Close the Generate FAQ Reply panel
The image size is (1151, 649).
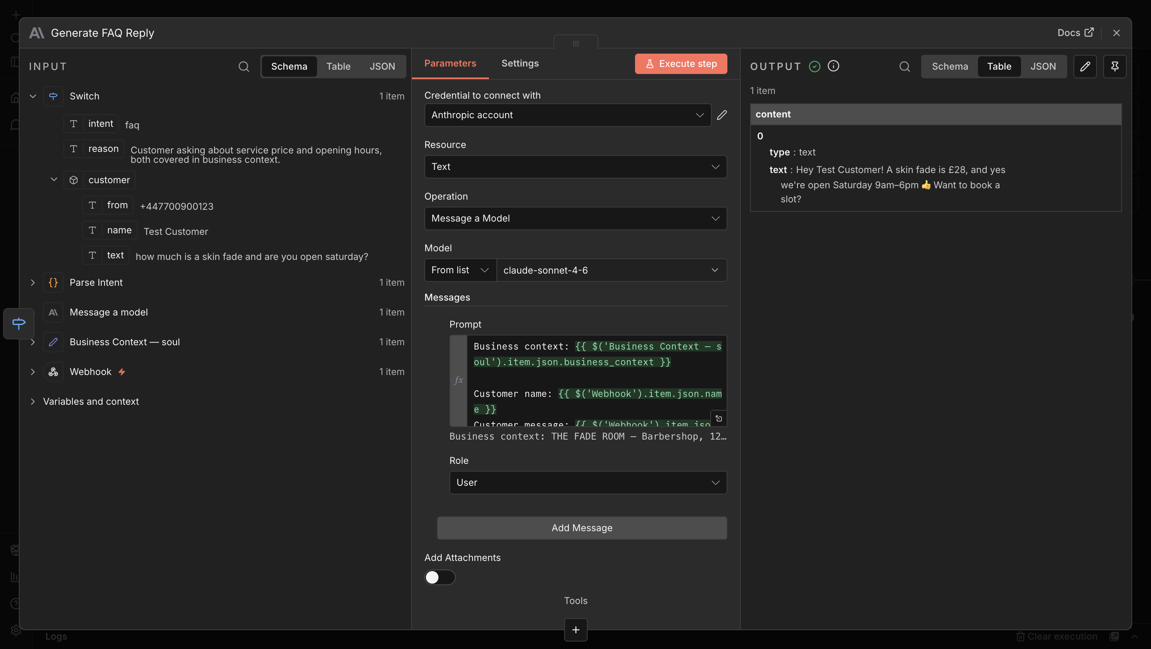coord(1116,33)
